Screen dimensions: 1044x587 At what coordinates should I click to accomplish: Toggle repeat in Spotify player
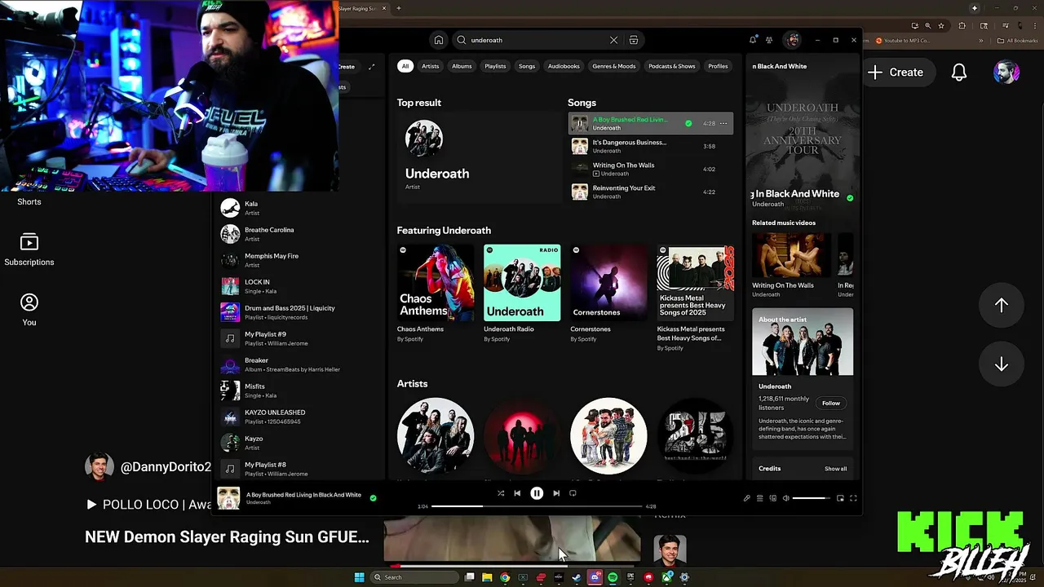click(573, 493)
